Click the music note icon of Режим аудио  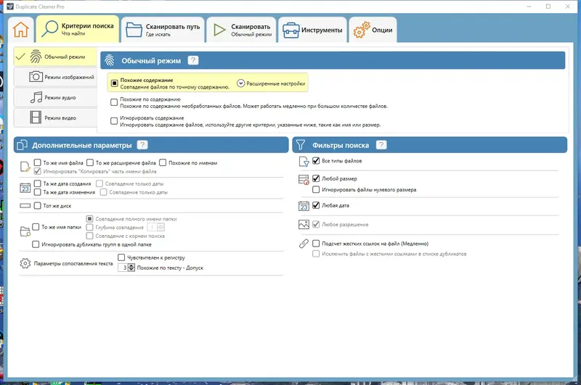36,97
